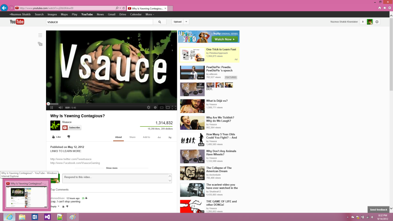Flag the video using the flag icon
This screenshot has width=393, height=221.
click(x=170, y=137)
